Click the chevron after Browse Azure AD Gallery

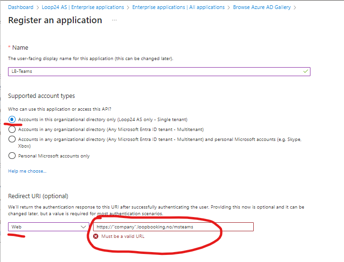295,8
